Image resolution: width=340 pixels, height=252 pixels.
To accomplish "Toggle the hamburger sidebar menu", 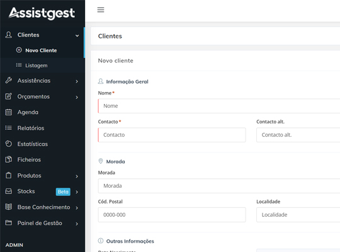I will [101, 10].
